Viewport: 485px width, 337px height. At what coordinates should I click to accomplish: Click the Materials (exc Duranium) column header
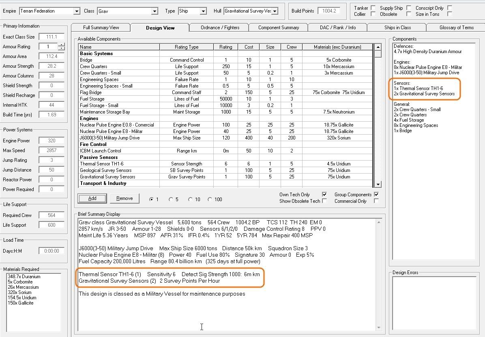click(x=337, y=47)
